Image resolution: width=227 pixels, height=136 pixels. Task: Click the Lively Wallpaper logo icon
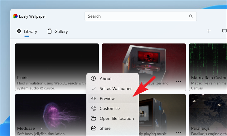pos(15,16)
